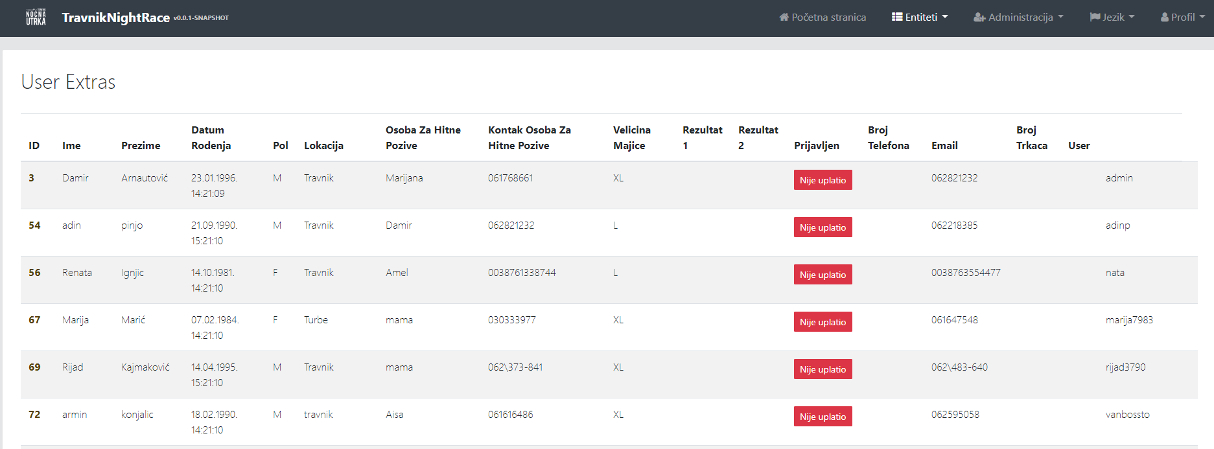The image size is (1214, 449).
Task: Select the marija7983 user cell
Action: [1129, 320]
